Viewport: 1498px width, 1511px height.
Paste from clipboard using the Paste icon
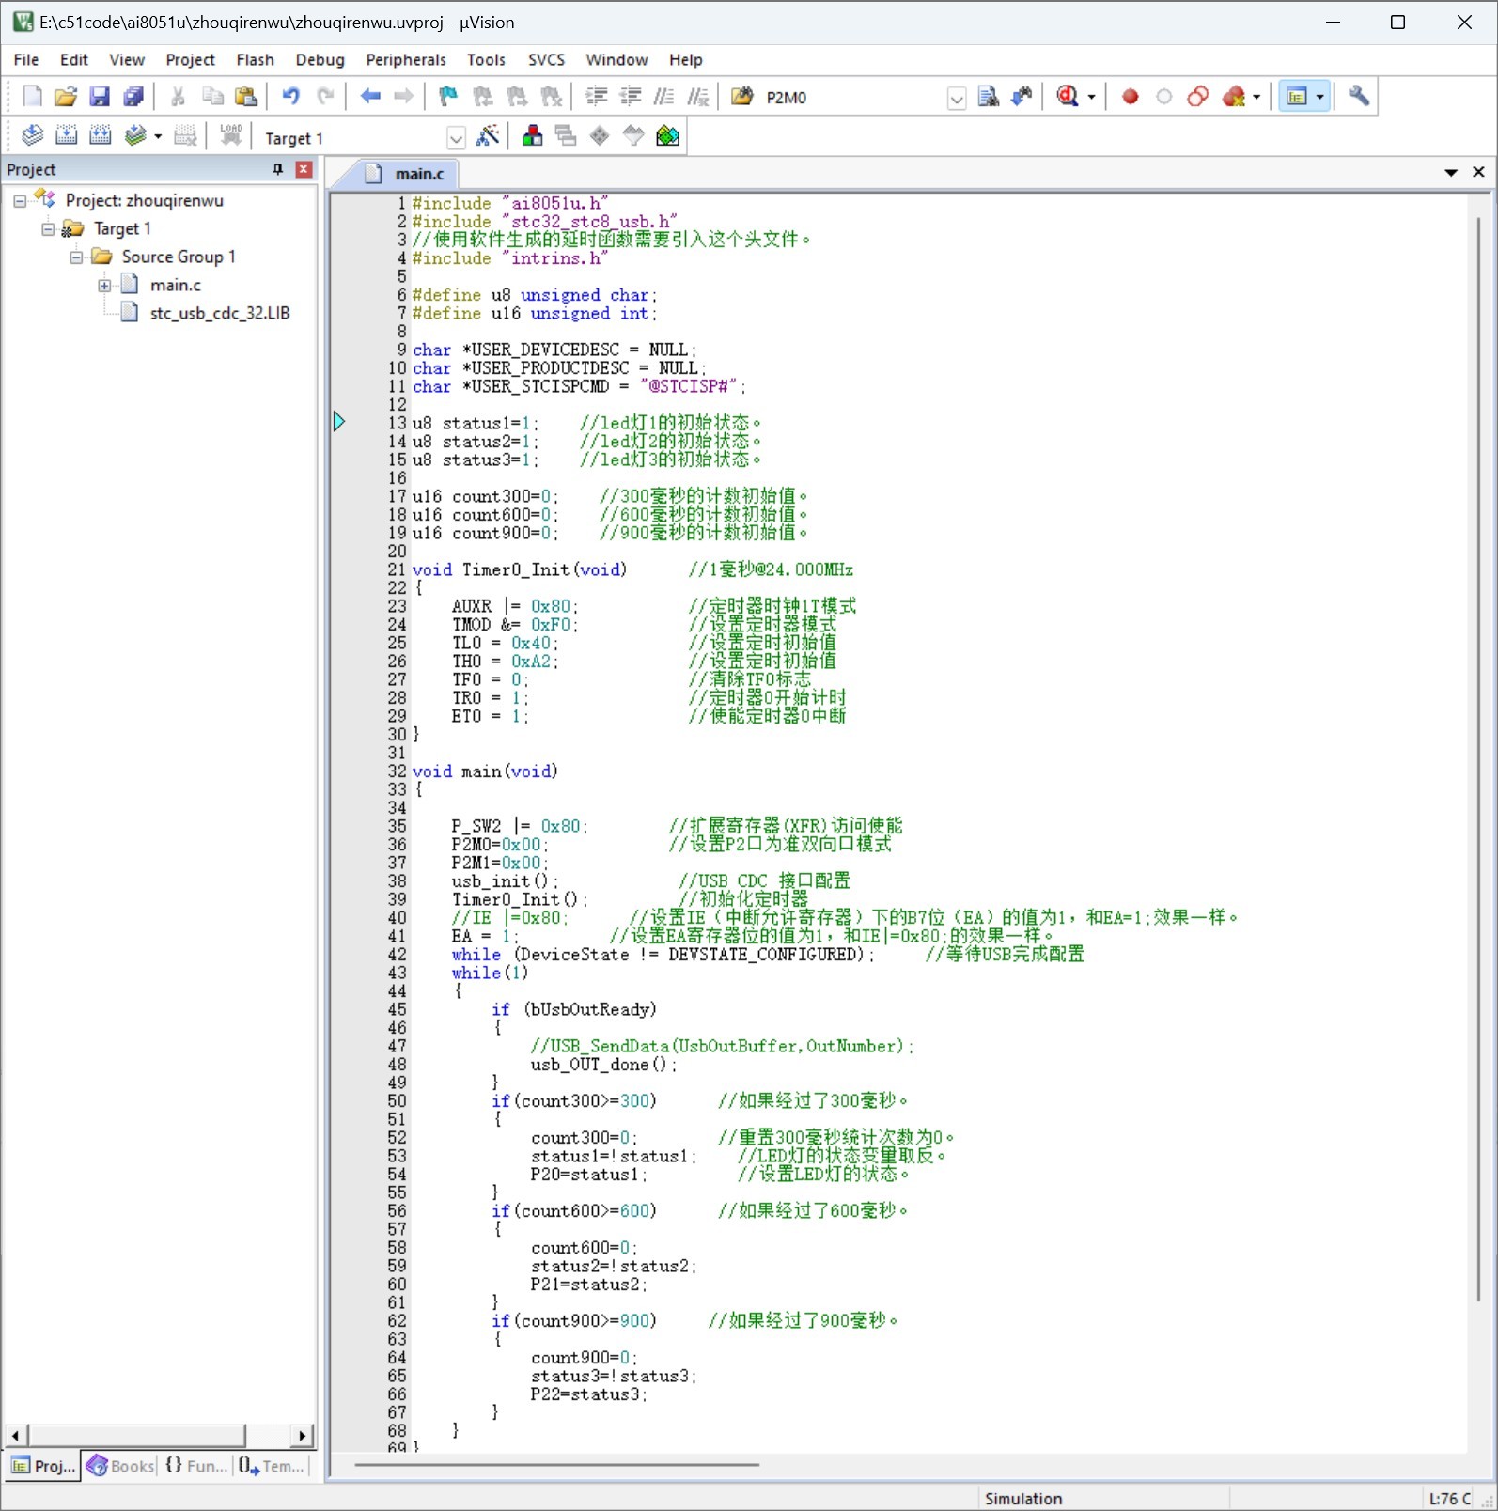click(x=246, y=96)
